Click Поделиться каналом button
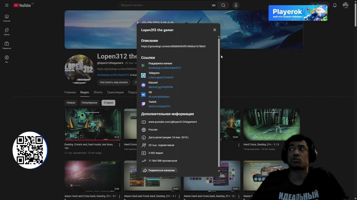 159,170
